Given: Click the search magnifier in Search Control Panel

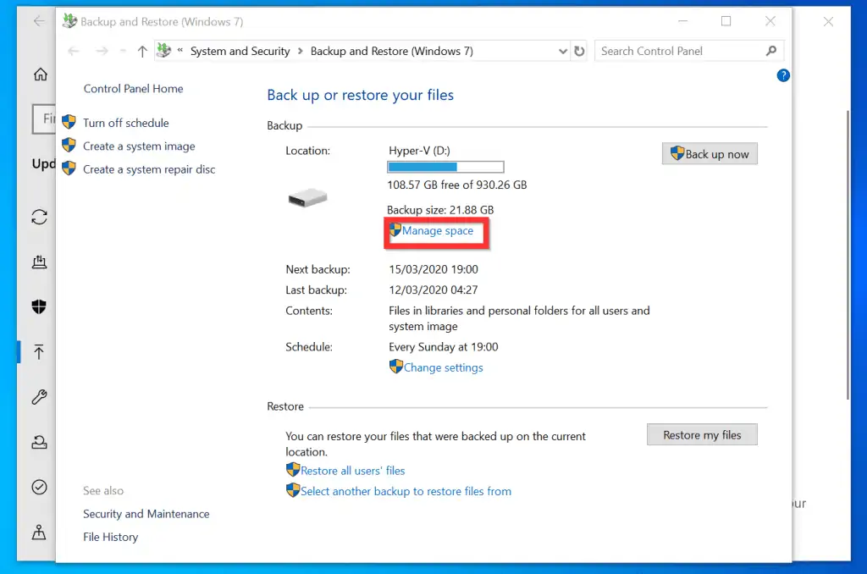Looking at the screenshot, I should coord(770,51).
